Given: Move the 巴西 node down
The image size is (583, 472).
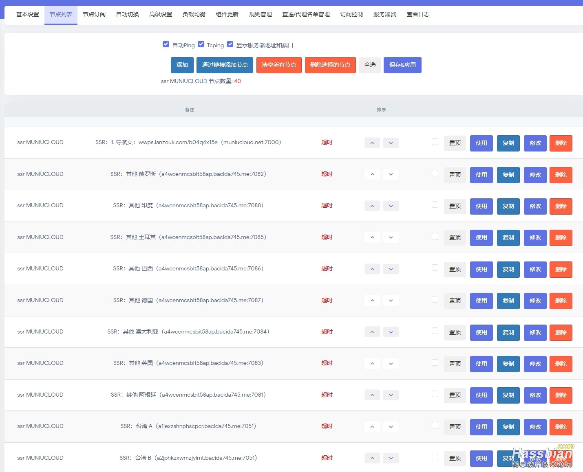Looking at the screenshot, I should point(391,269).
